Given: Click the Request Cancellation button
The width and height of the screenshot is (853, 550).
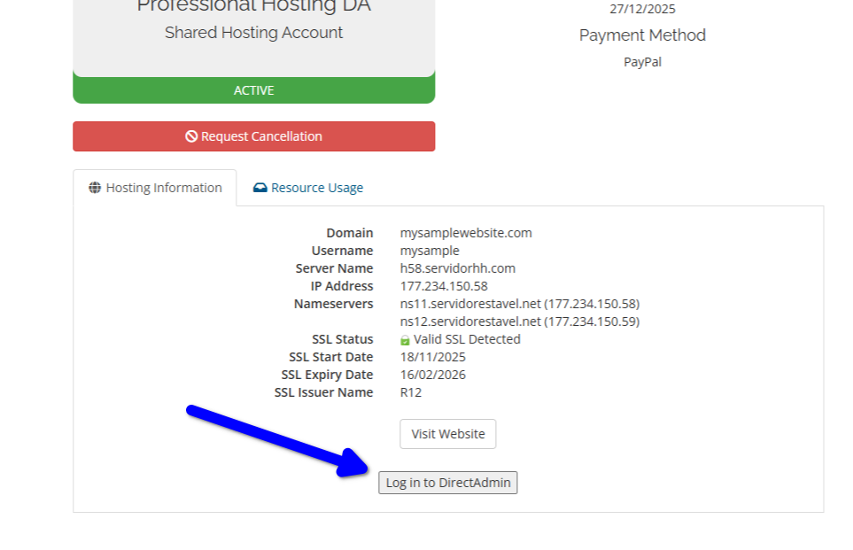Looking at the screenshot, I should (x=253, y=136).
